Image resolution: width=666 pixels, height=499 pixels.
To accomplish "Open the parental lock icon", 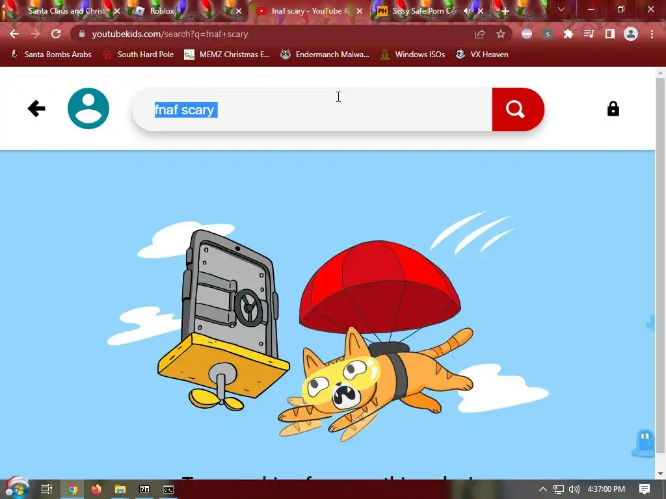I will [x=613, y=109].
